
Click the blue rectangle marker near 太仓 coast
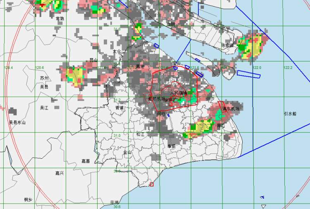pos(156,46)
